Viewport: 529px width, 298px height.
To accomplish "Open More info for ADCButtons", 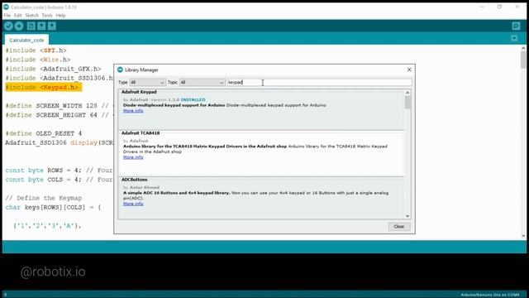I will pos(133,204).
